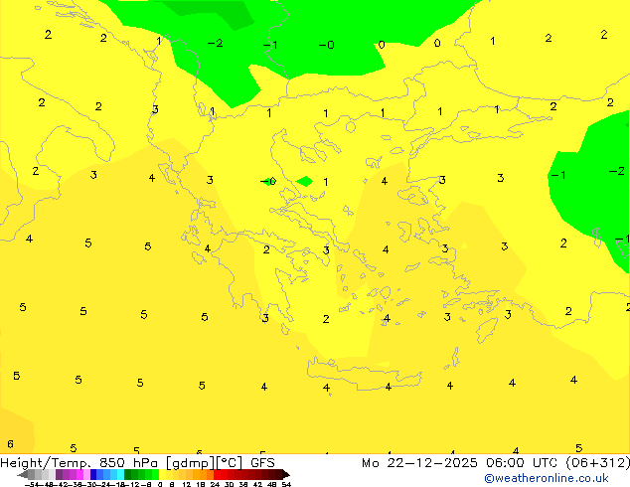The height and width of the screenshot is (487, 630).
Task: Click the dark maroon right arrow of the legend
Action: click(286, 474)
